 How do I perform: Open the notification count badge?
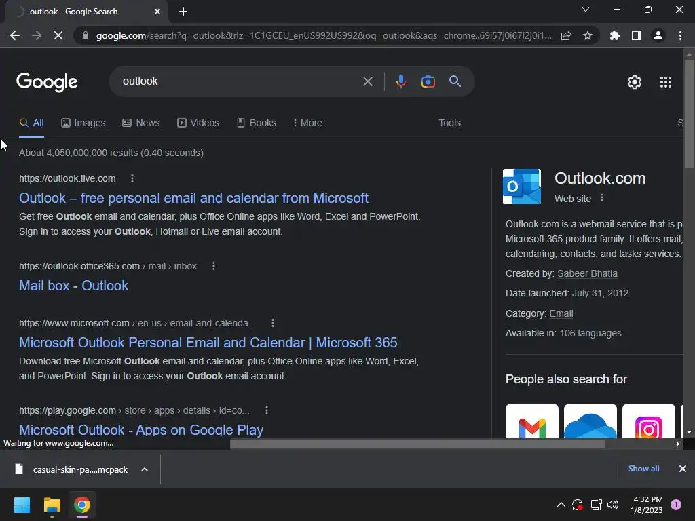(676, 505)
